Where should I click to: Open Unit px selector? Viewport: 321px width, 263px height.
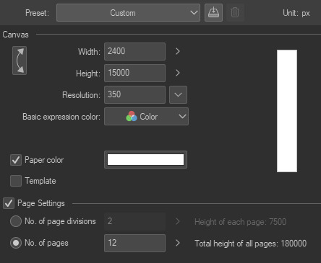[296, 13]
